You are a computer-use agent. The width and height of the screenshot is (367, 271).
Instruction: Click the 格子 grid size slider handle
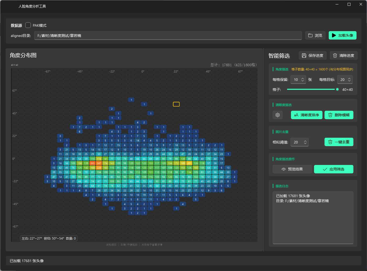(337, 89)
